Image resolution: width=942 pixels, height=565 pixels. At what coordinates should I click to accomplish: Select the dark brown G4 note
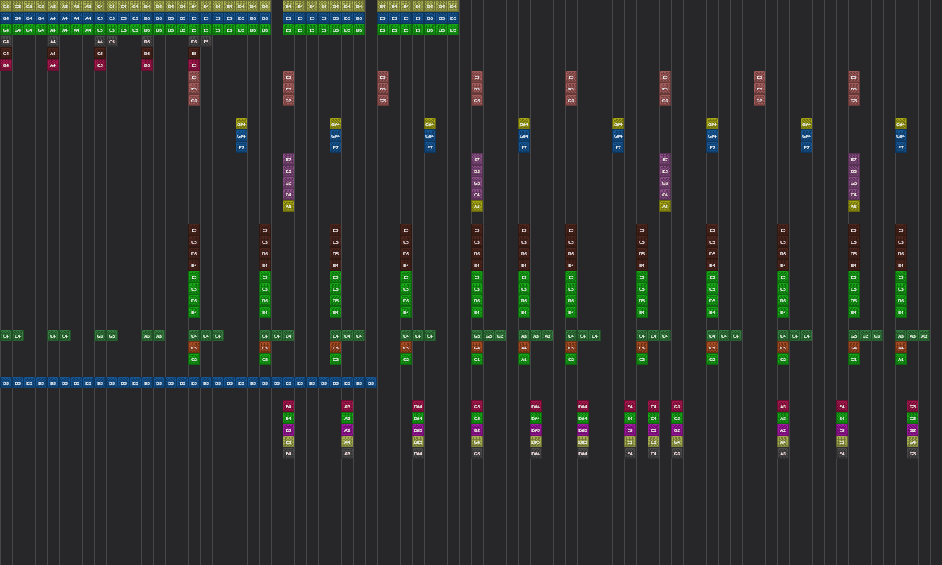[6, 53]
